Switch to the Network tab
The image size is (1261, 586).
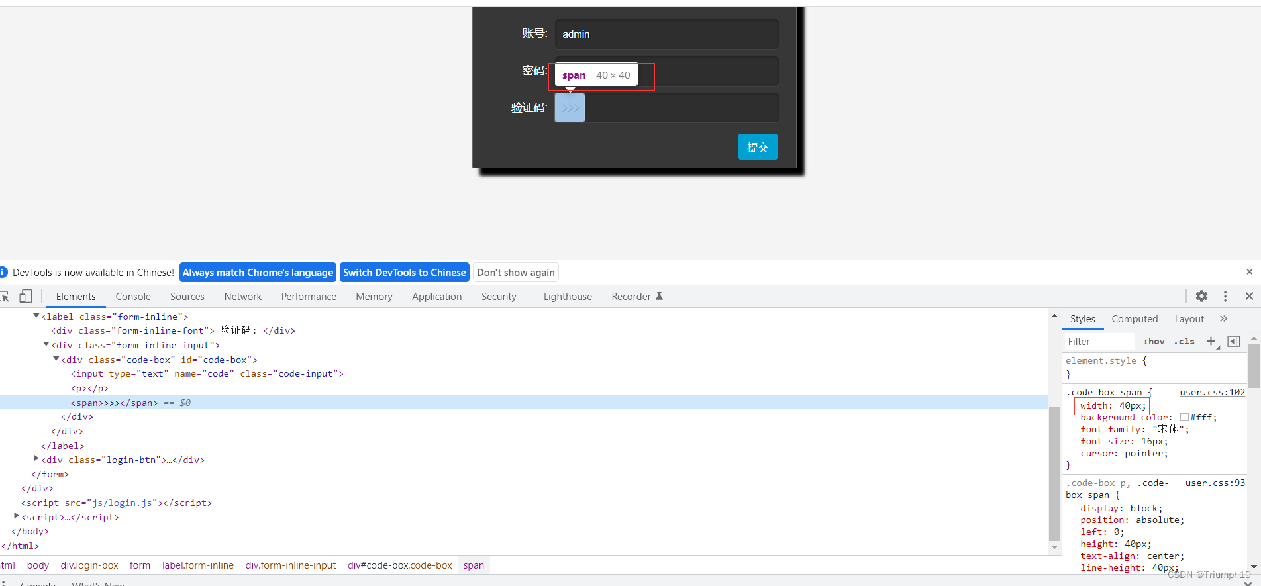pos(242,297)
